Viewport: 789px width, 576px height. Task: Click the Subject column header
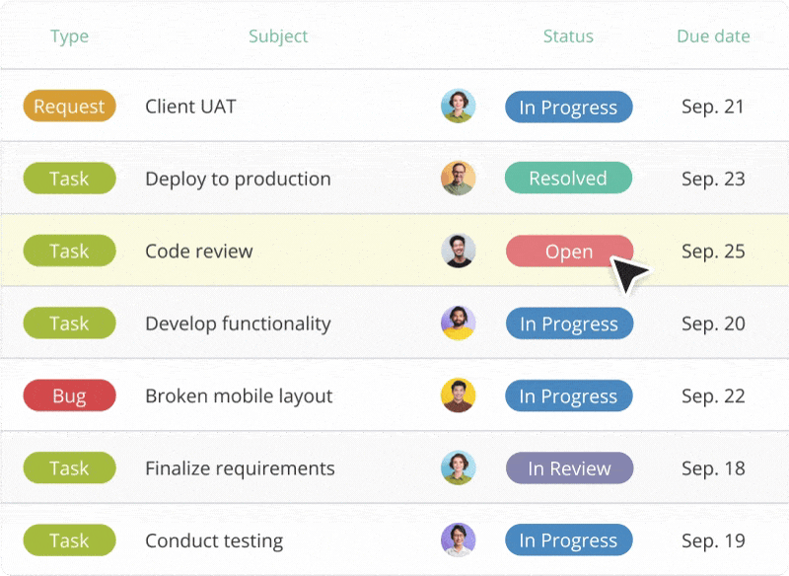point(278,36)
